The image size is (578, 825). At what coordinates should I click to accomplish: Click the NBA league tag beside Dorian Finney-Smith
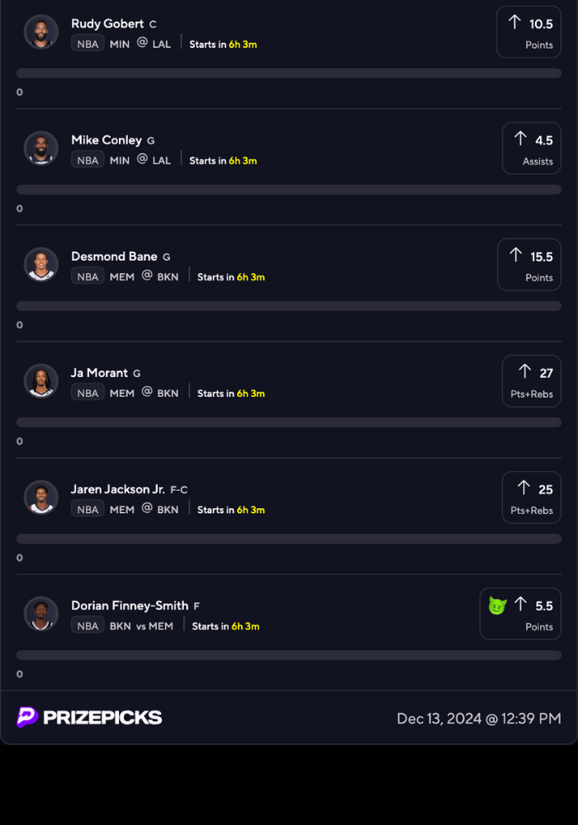coord(88,626)
